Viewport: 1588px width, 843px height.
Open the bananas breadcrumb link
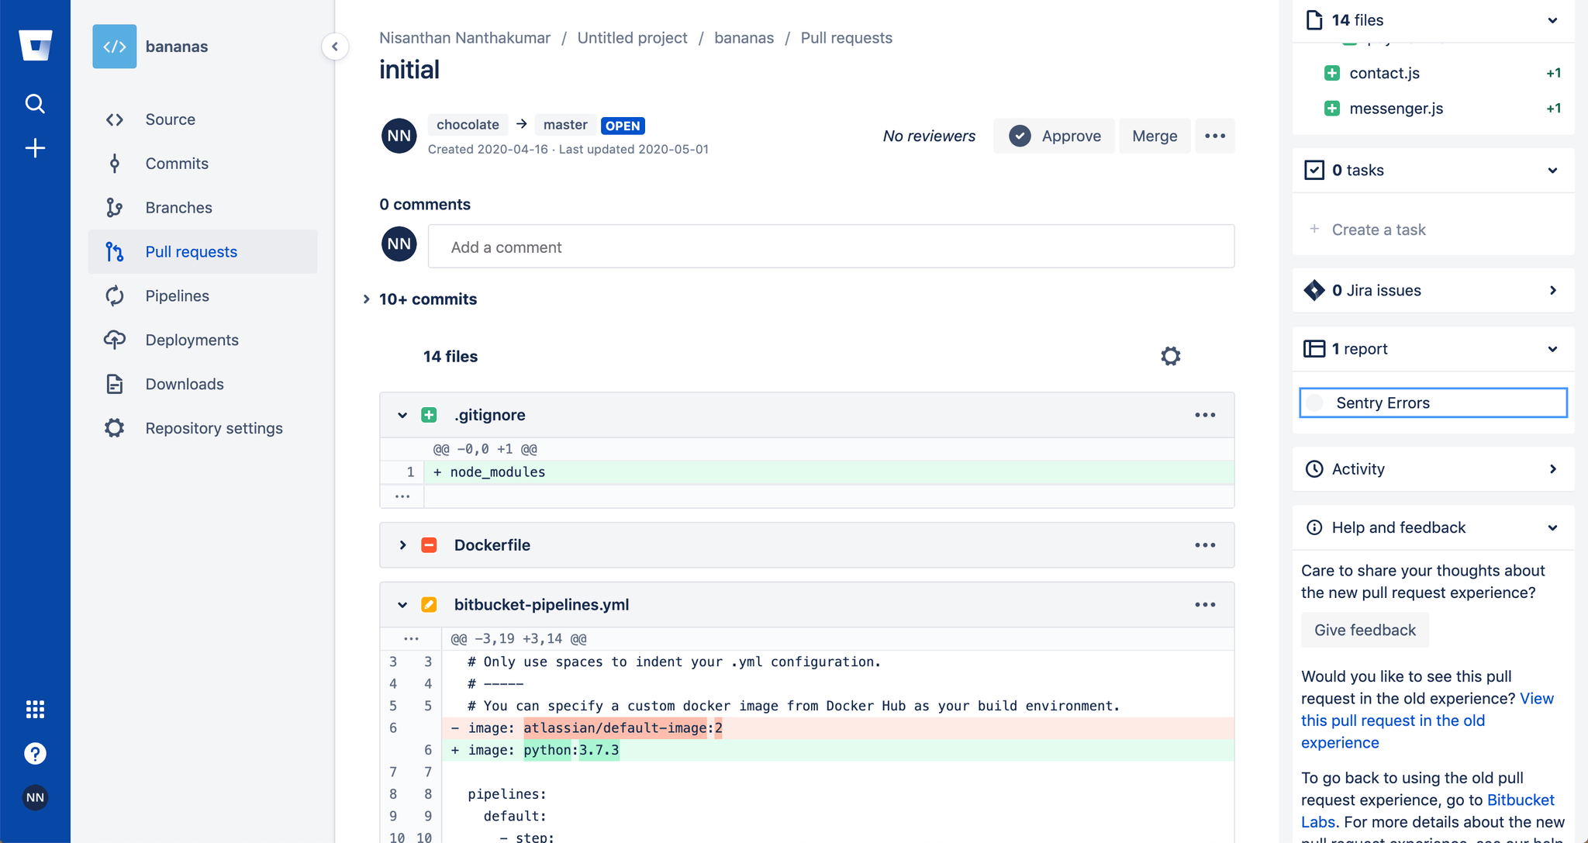click(744, 37)
